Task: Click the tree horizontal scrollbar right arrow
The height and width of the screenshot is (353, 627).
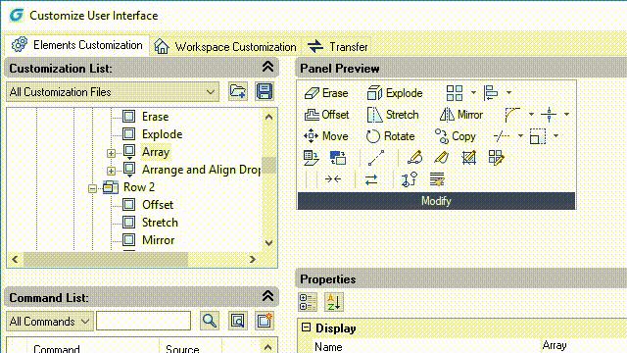Action: 253,259
